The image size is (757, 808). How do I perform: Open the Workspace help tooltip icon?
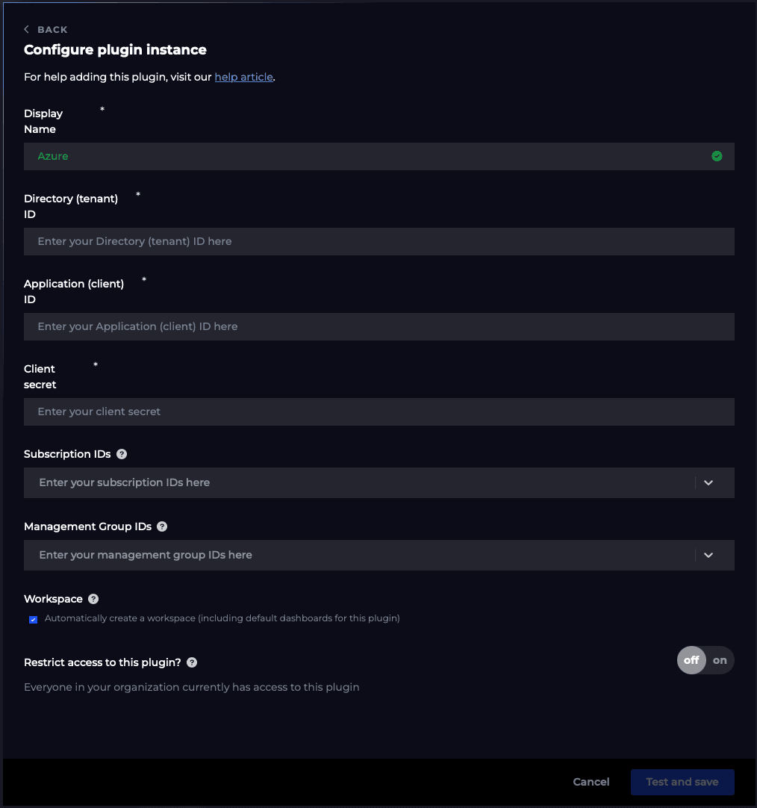pos(93,599)
